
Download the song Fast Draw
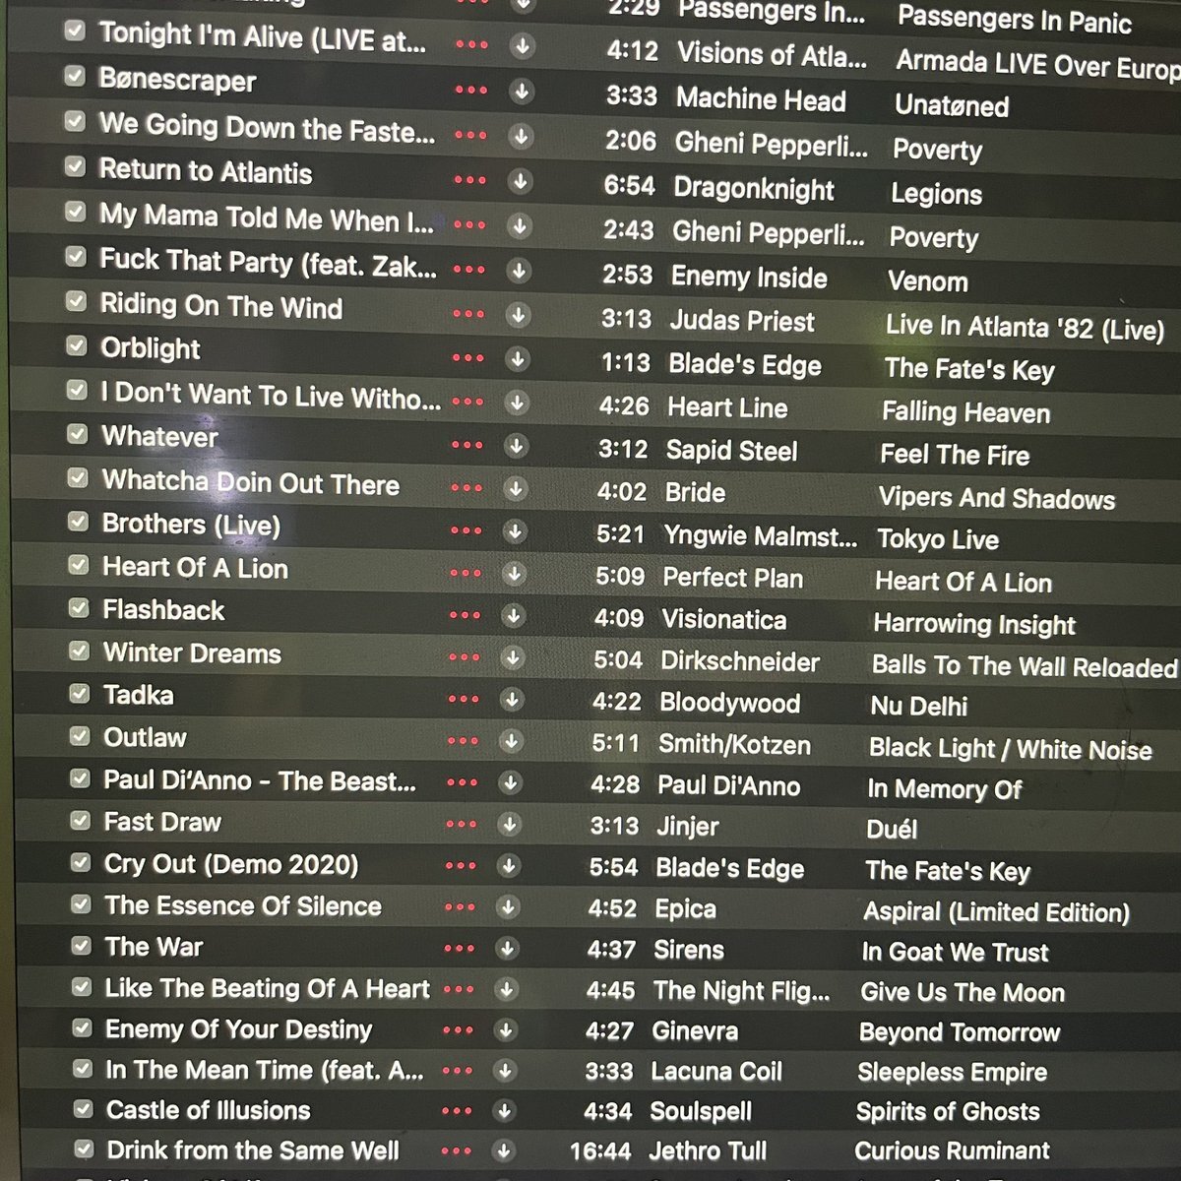509,825
